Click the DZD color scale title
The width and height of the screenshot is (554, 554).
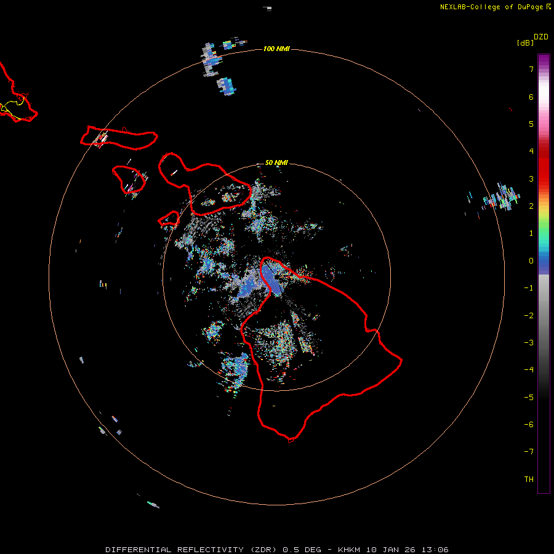pyautogui.click(x=541, y=37)
